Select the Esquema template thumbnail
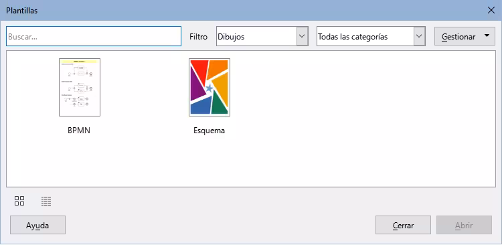502x245 pixels. [x=210, y=87]
